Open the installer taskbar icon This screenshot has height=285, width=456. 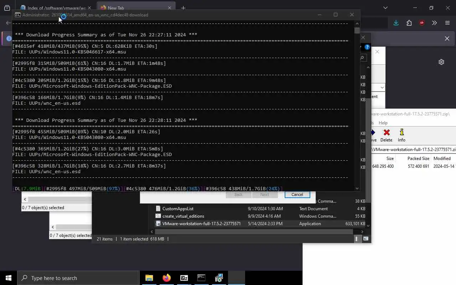pyautogui.click(x=219, y=278)
